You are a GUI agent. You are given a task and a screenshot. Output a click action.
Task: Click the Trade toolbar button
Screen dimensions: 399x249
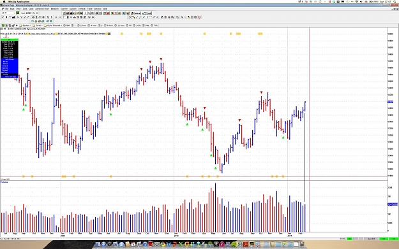click(x=147, y=13)
